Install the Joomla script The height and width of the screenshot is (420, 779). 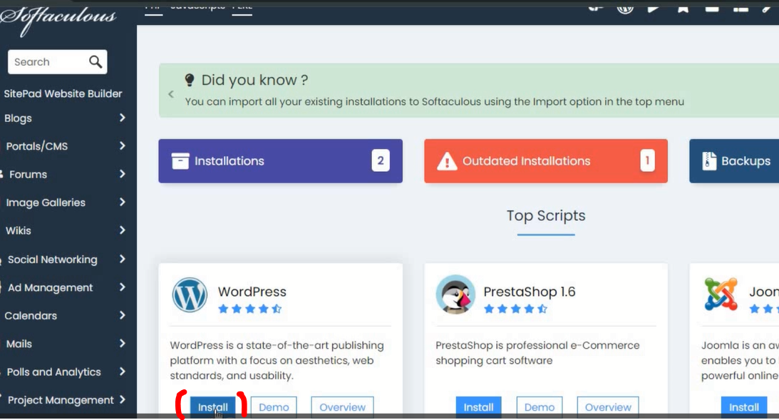coord(744,407)
